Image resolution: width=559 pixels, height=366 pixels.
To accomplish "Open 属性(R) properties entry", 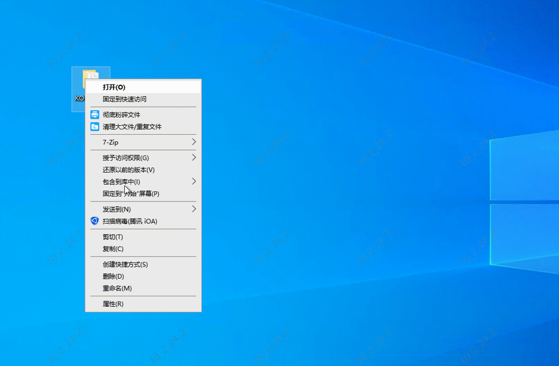I will click(113, 304).
